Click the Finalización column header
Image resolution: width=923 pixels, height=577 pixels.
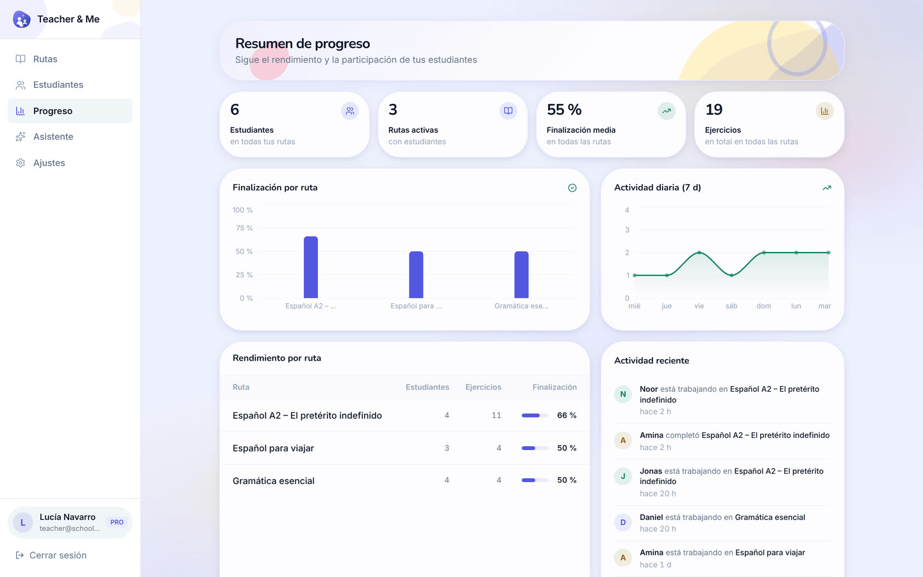(554, 387)
